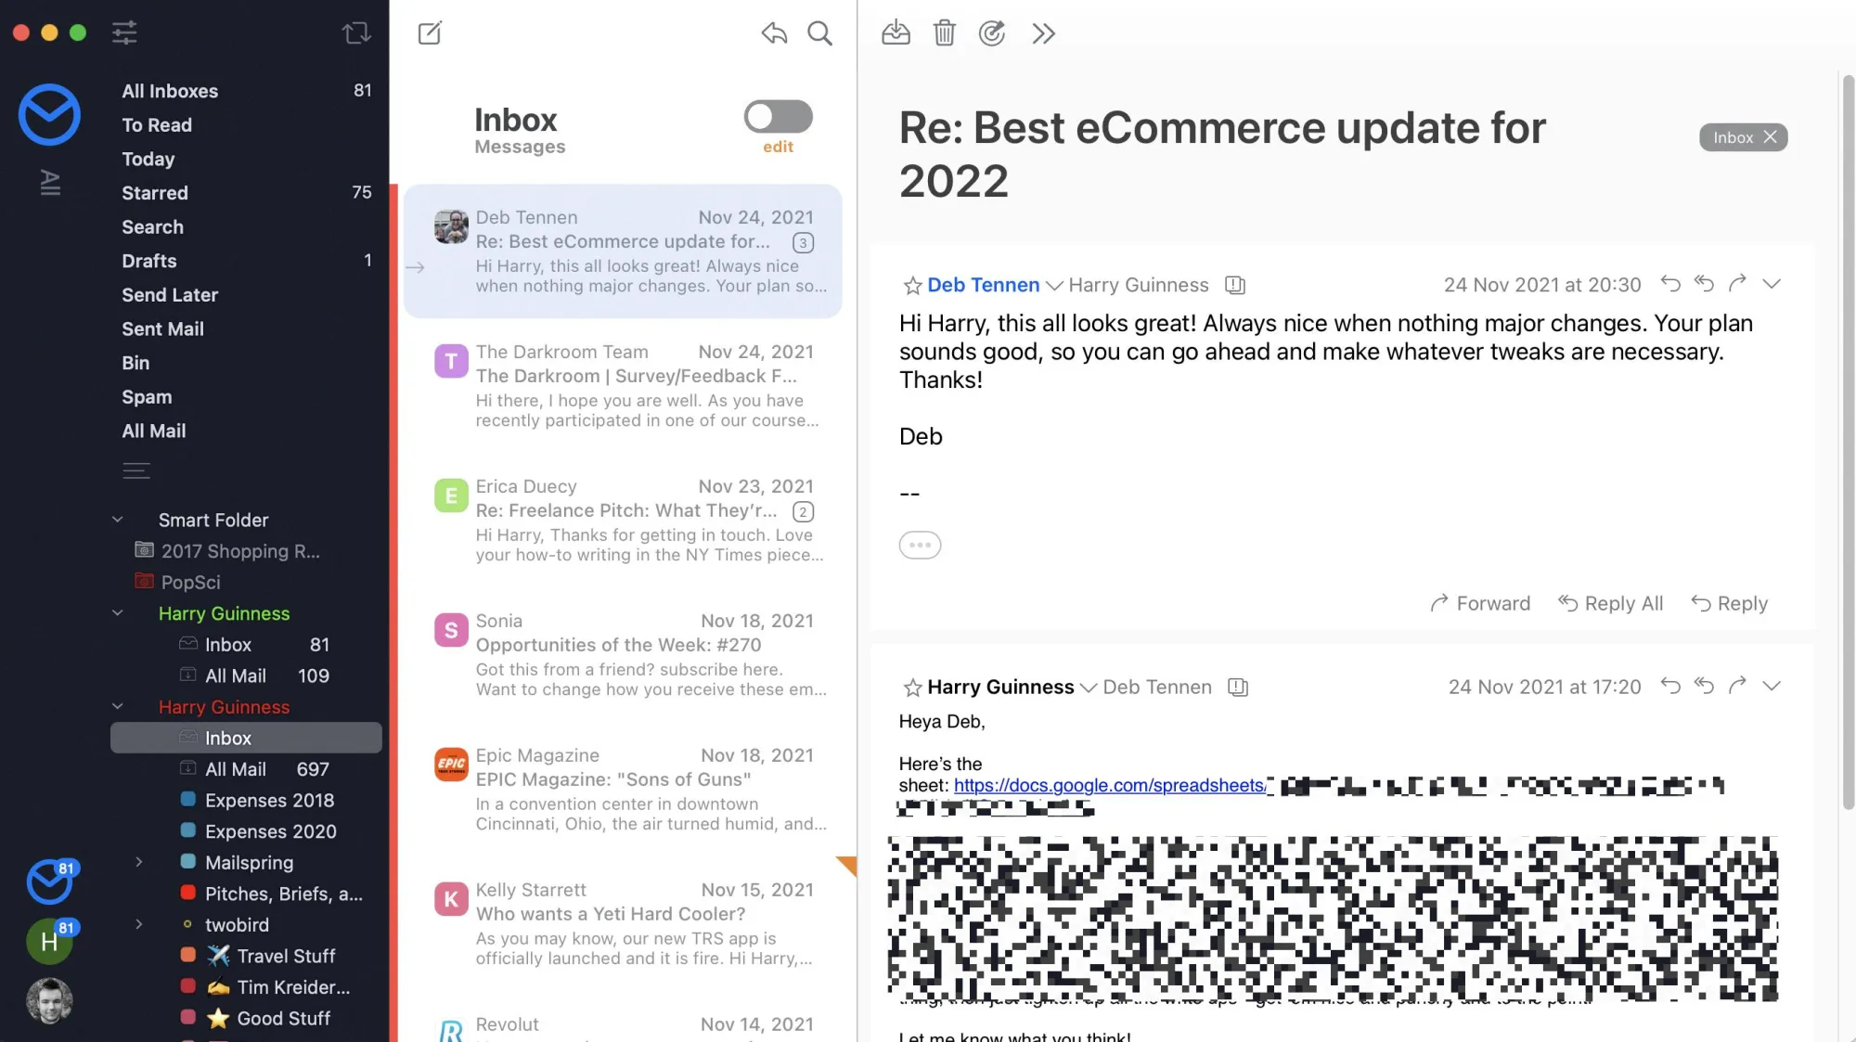Click the archive/download email icon

(895, 32)
